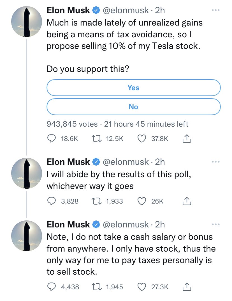232x301 pixels.
Task: Open more options on the third tweet
Action: pos(216,224)
